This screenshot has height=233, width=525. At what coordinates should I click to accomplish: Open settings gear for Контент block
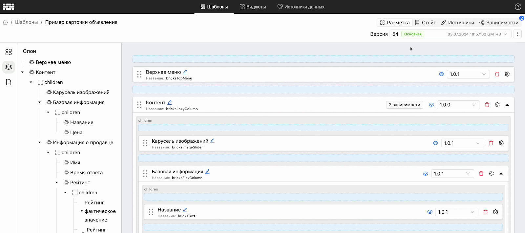pos(497,105)
